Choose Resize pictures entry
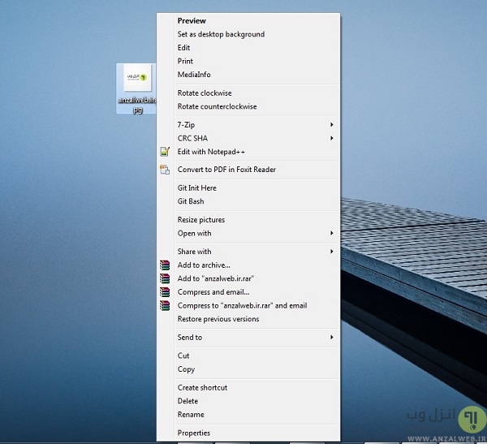The width and height of the screenshot is (487, 444). pos(201,220)
